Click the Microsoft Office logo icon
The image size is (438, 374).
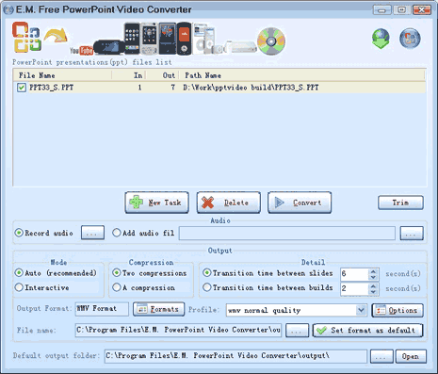(26, 38)
